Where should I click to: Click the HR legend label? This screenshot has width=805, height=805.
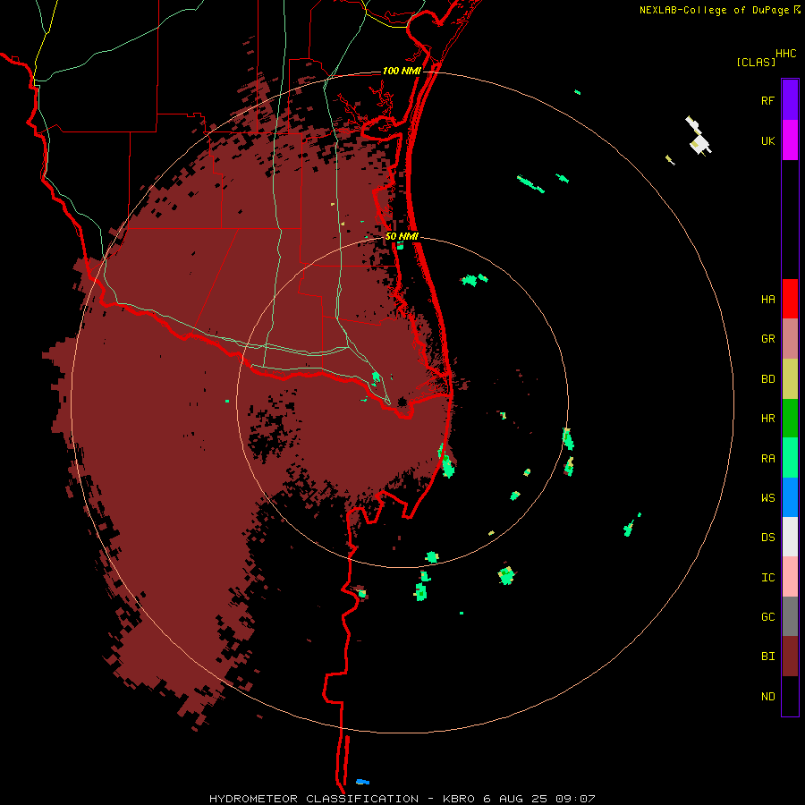[x=767, y=419]
